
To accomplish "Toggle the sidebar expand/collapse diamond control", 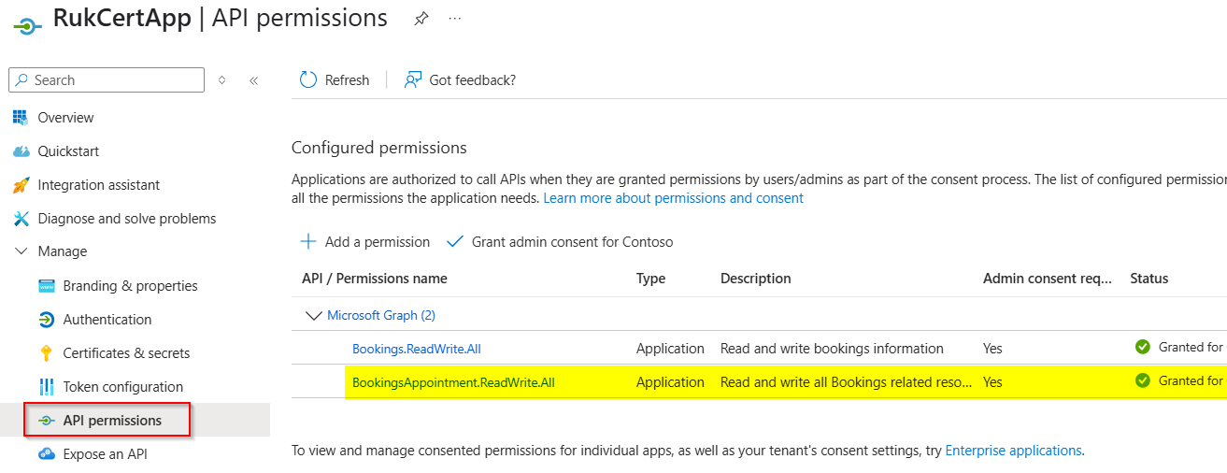I will point(222,80).
